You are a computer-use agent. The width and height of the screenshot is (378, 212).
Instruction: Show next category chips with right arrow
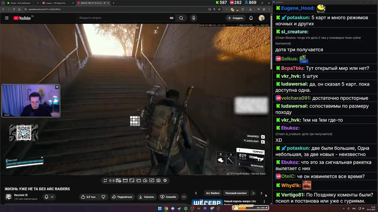261,193
